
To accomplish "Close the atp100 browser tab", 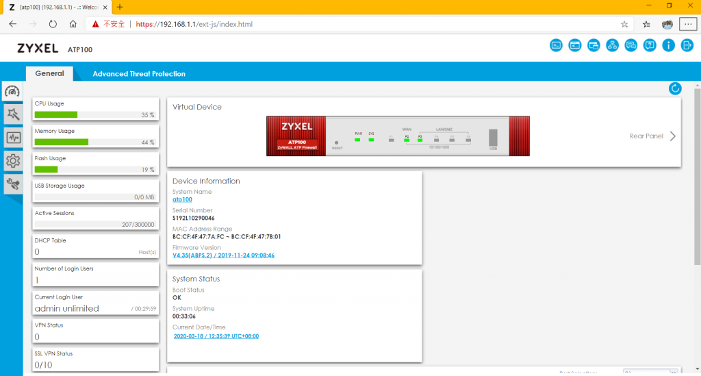I will 105,7.
